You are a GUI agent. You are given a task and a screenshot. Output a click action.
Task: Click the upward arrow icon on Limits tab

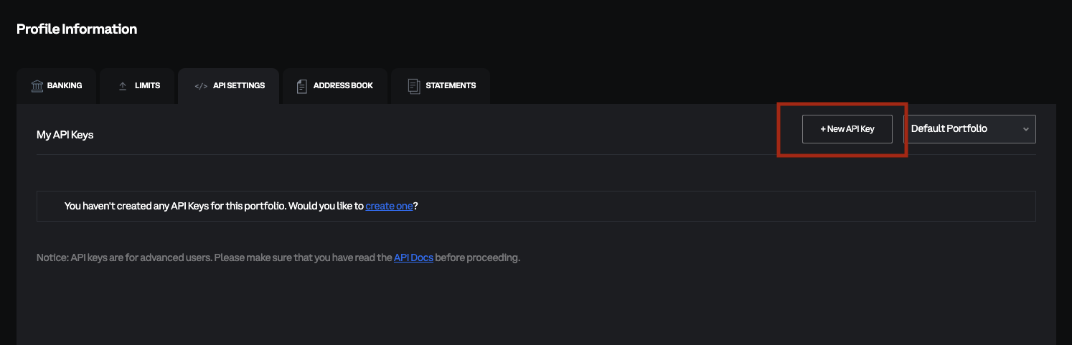(x=123, y=86)
